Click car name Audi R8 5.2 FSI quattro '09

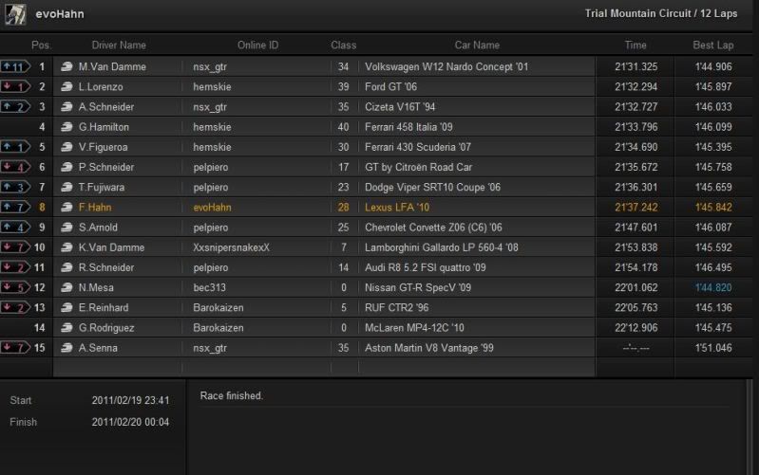point(425,267)
